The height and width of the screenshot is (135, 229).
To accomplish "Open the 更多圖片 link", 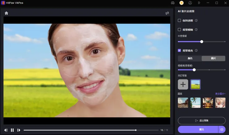I will 220,94.
